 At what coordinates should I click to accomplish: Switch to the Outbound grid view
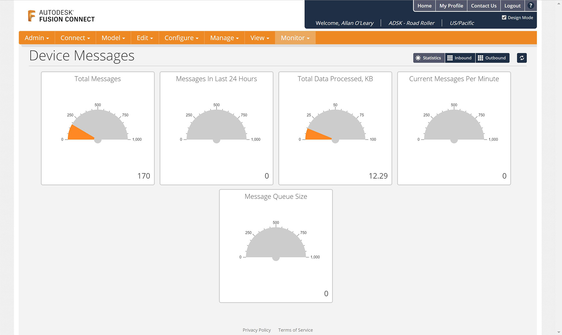tap(492, 58)
